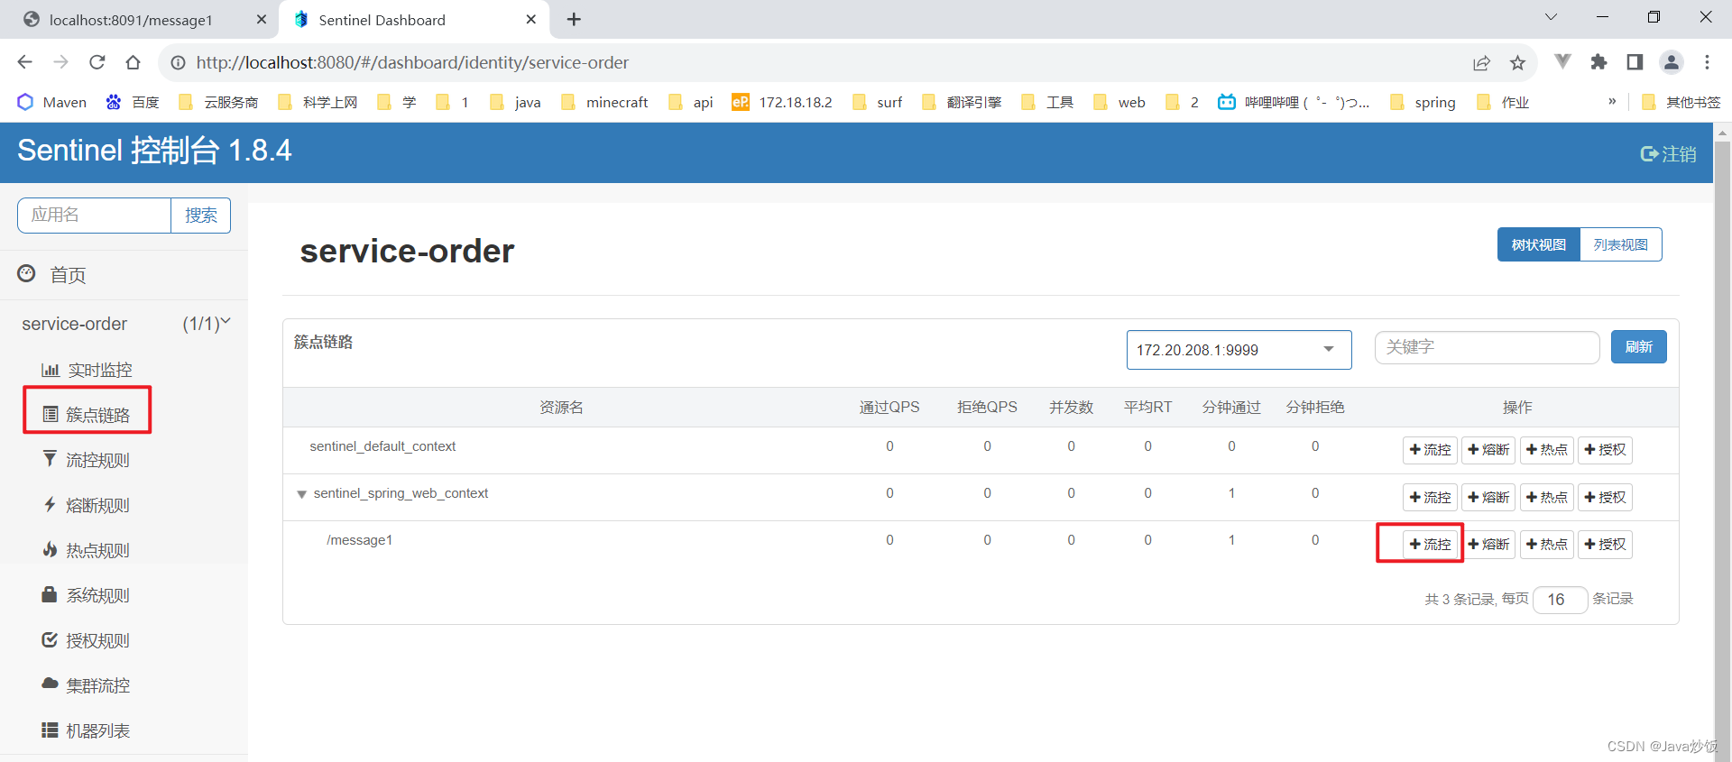Focus the 关键字 keyword field
This screenshot has width=1732, height=762.
(1487, 347)
